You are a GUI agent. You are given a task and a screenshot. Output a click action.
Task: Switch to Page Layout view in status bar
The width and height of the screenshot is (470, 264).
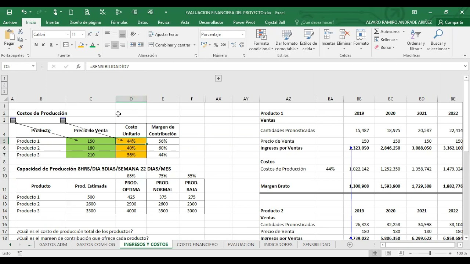[388, 253]
